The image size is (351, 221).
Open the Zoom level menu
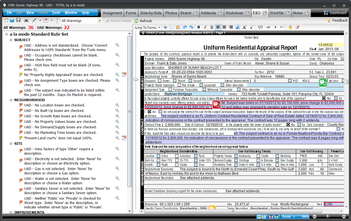click(x=295, y=217)
